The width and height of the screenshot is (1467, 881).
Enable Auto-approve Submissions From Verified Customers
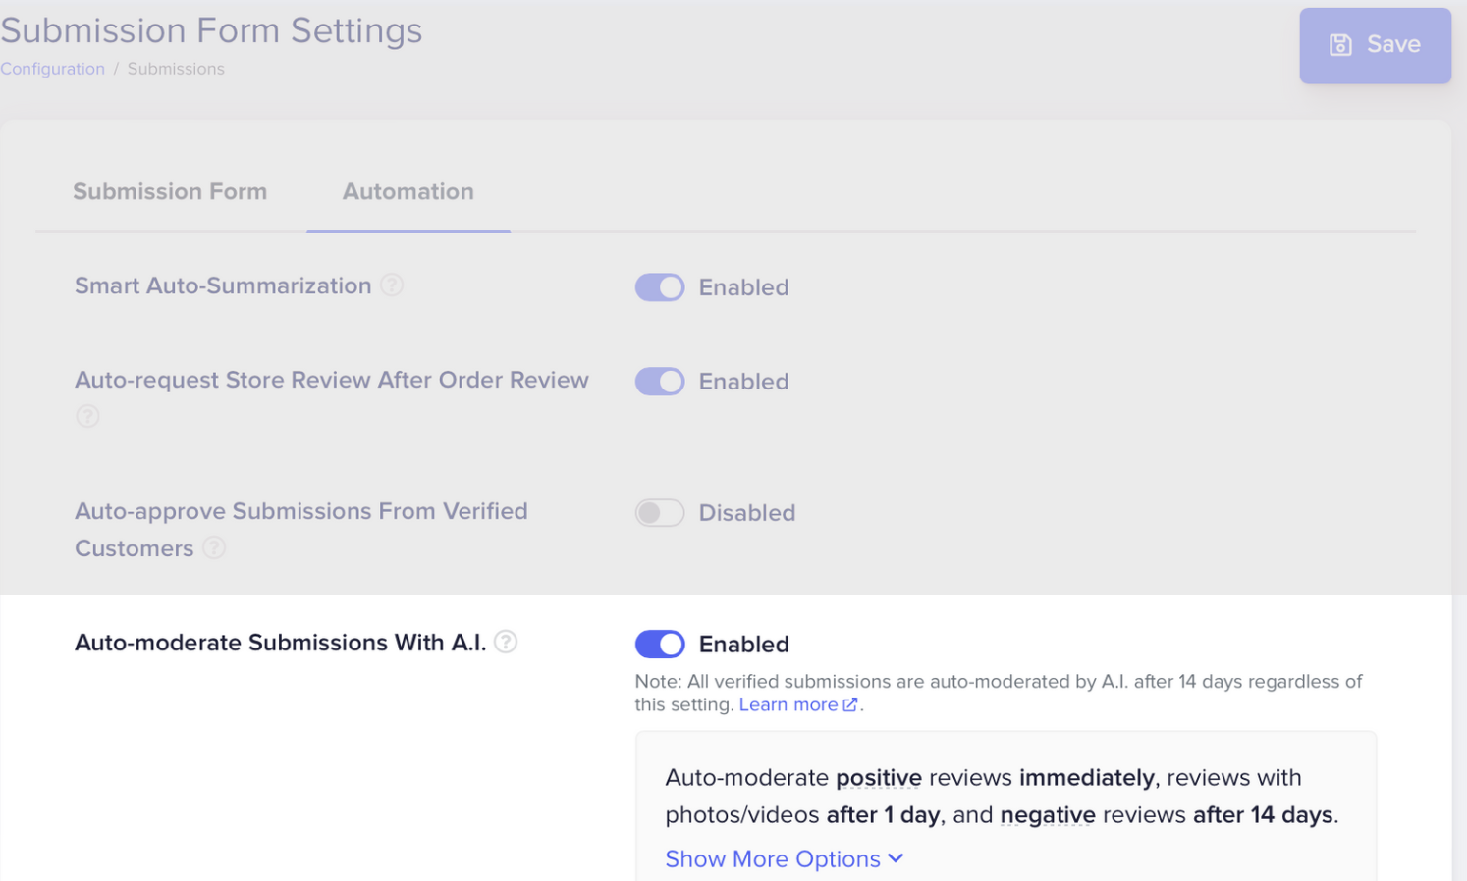tap(659, 512)
